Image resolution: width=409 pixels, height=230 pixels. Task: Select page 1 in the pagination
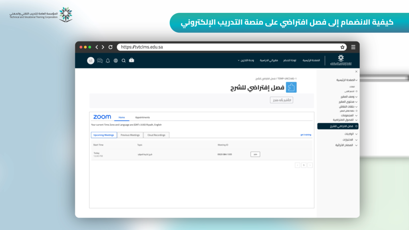point(304,165)
